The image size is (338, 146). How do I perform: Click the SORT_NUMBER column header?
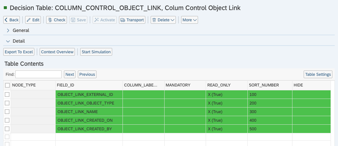264,85
